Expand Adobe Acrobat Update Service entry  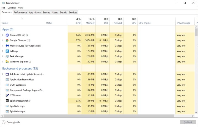click(x=3, y=74)
